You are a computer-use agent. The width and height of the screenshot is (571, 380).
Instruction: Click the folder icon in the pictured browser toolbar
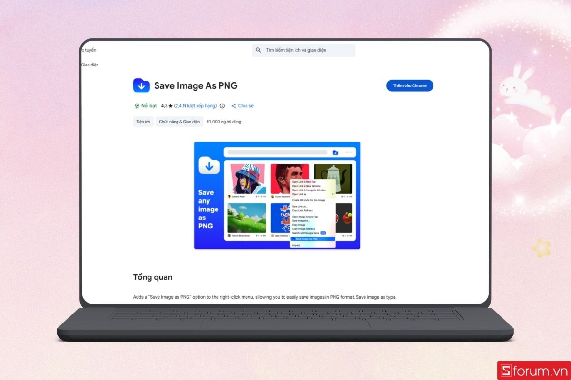click(x=335, y=152)
